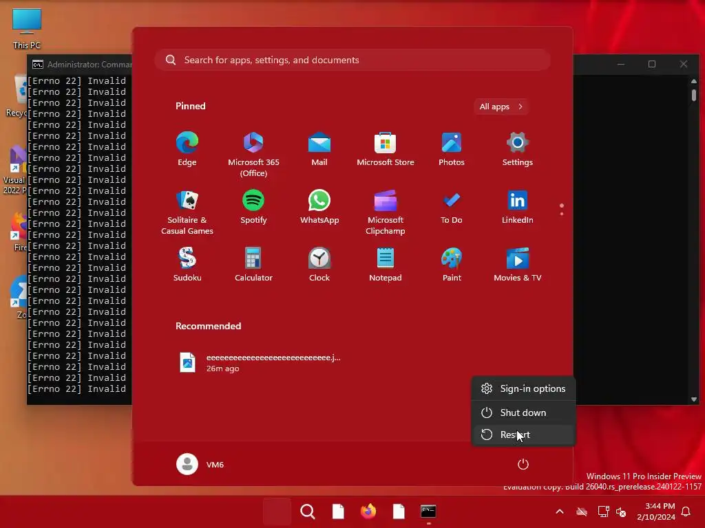
Task: Open the network tray icon
Action: (603, 511)
